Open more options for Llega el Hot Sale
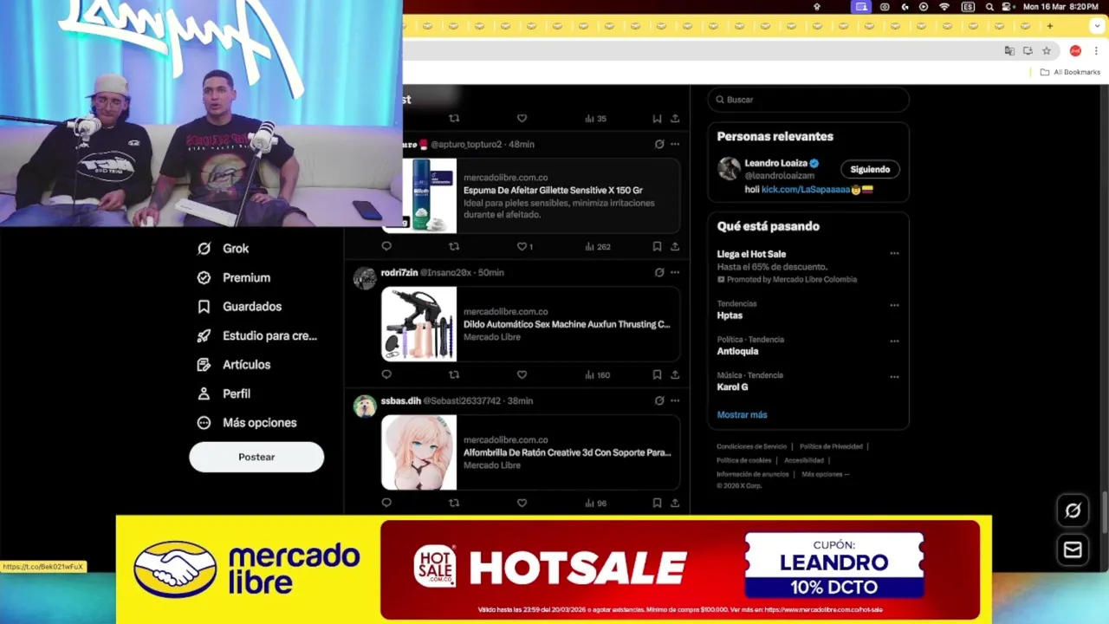This screenshot has width=1109, height=624. point(894,254)
